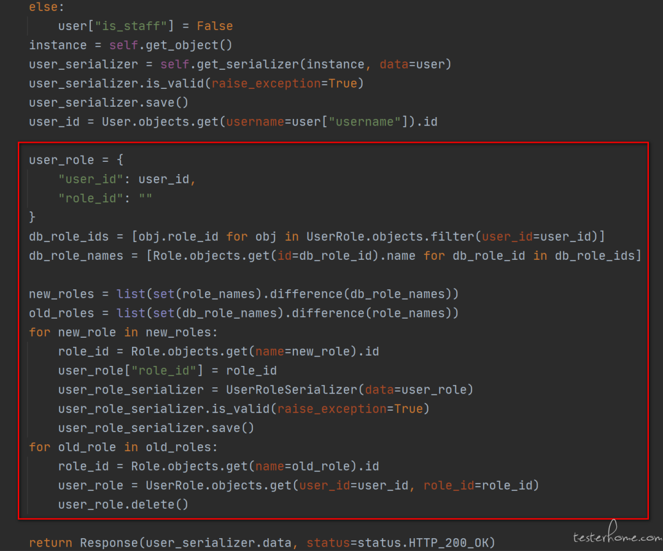Image resolution: width=663 pixels, height=551 pixels.
Task: Place cursor on 'user_serializer = self.get_serializer(instance, data=user)'
Action: [x=240, y=64]
